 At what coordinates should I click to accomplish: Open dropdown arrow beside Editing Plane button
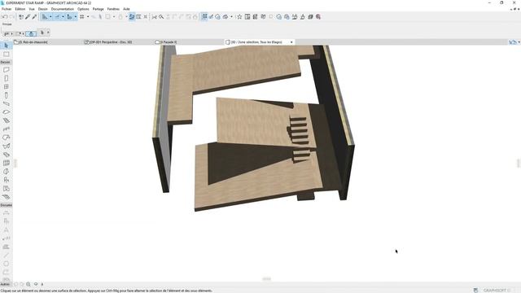(76, 16)
